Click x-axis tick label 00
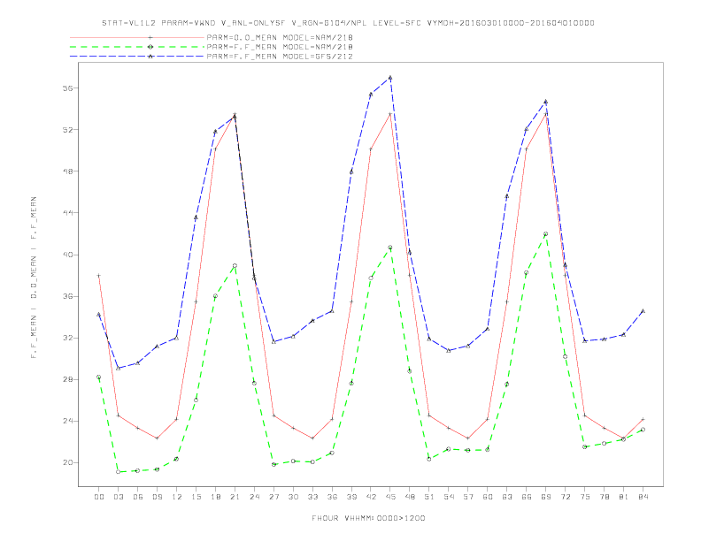 (99, 497)
